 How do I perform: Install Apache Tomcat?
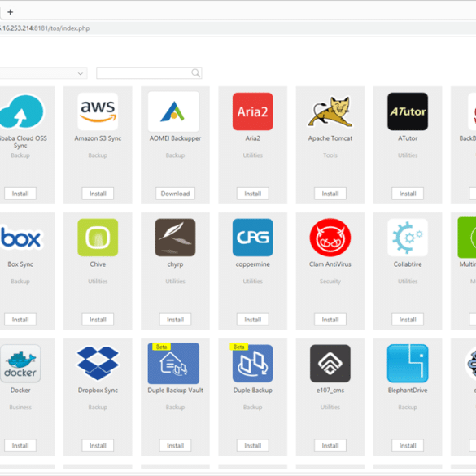pos(330,194)
